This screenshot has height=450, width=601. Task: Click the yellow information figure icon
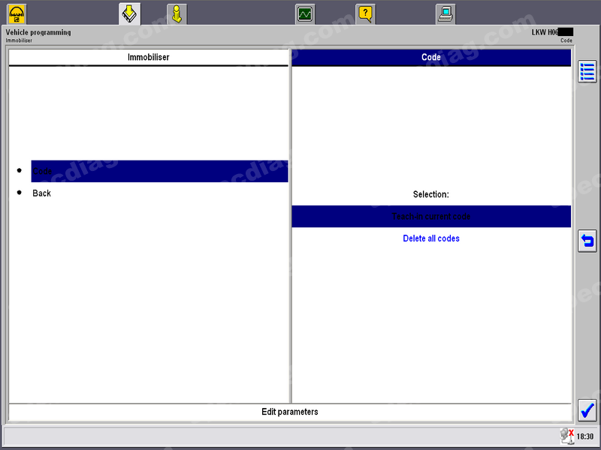tap(177, 13)
